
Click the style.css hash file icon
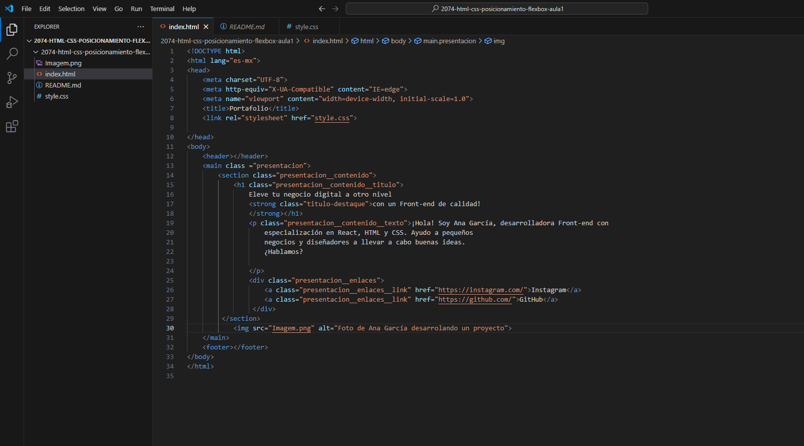coord(39,96)
